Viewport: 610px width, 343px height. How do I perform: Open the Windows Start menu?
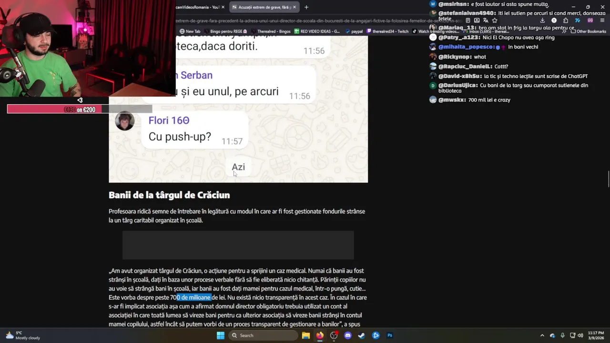(220, 335)
